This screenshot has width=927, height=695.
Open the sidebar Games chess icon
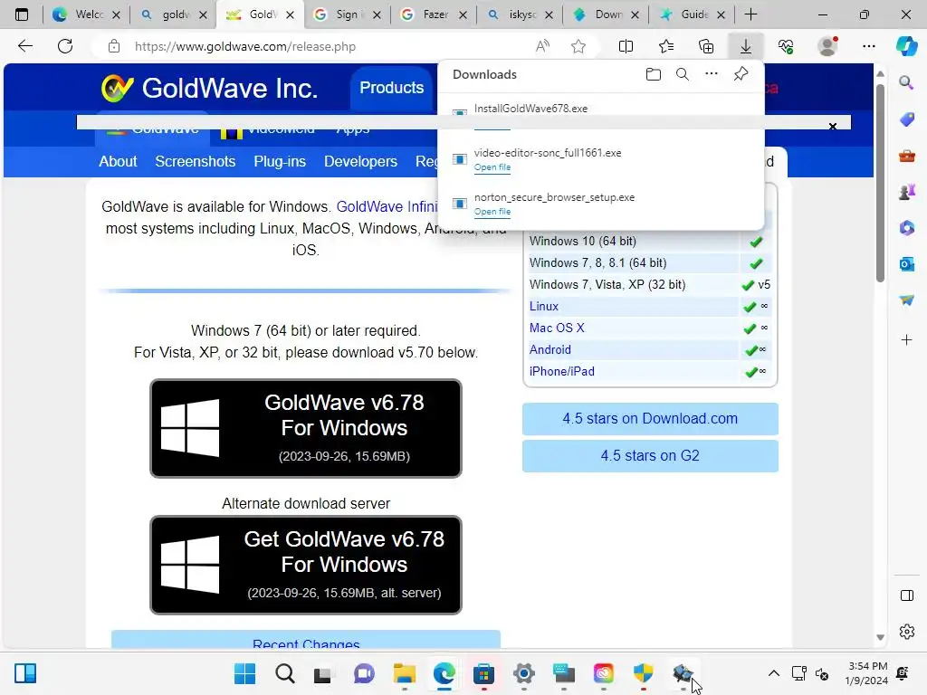[x=906, y=192]
